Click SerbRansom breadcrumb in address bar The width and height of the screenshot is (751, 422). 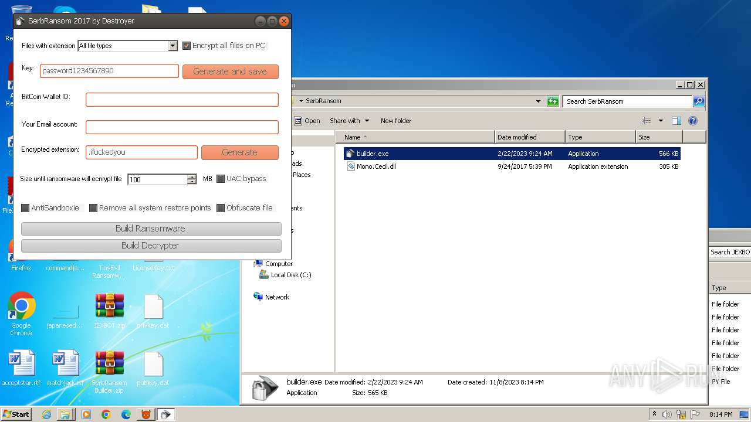pyautogui.click(x=323, y=101)
